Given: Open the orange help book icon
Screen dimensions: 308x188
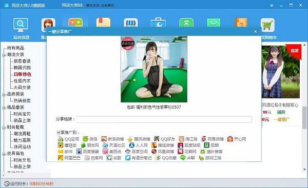Looking at the screenshot, I should [x=241, y=23].
